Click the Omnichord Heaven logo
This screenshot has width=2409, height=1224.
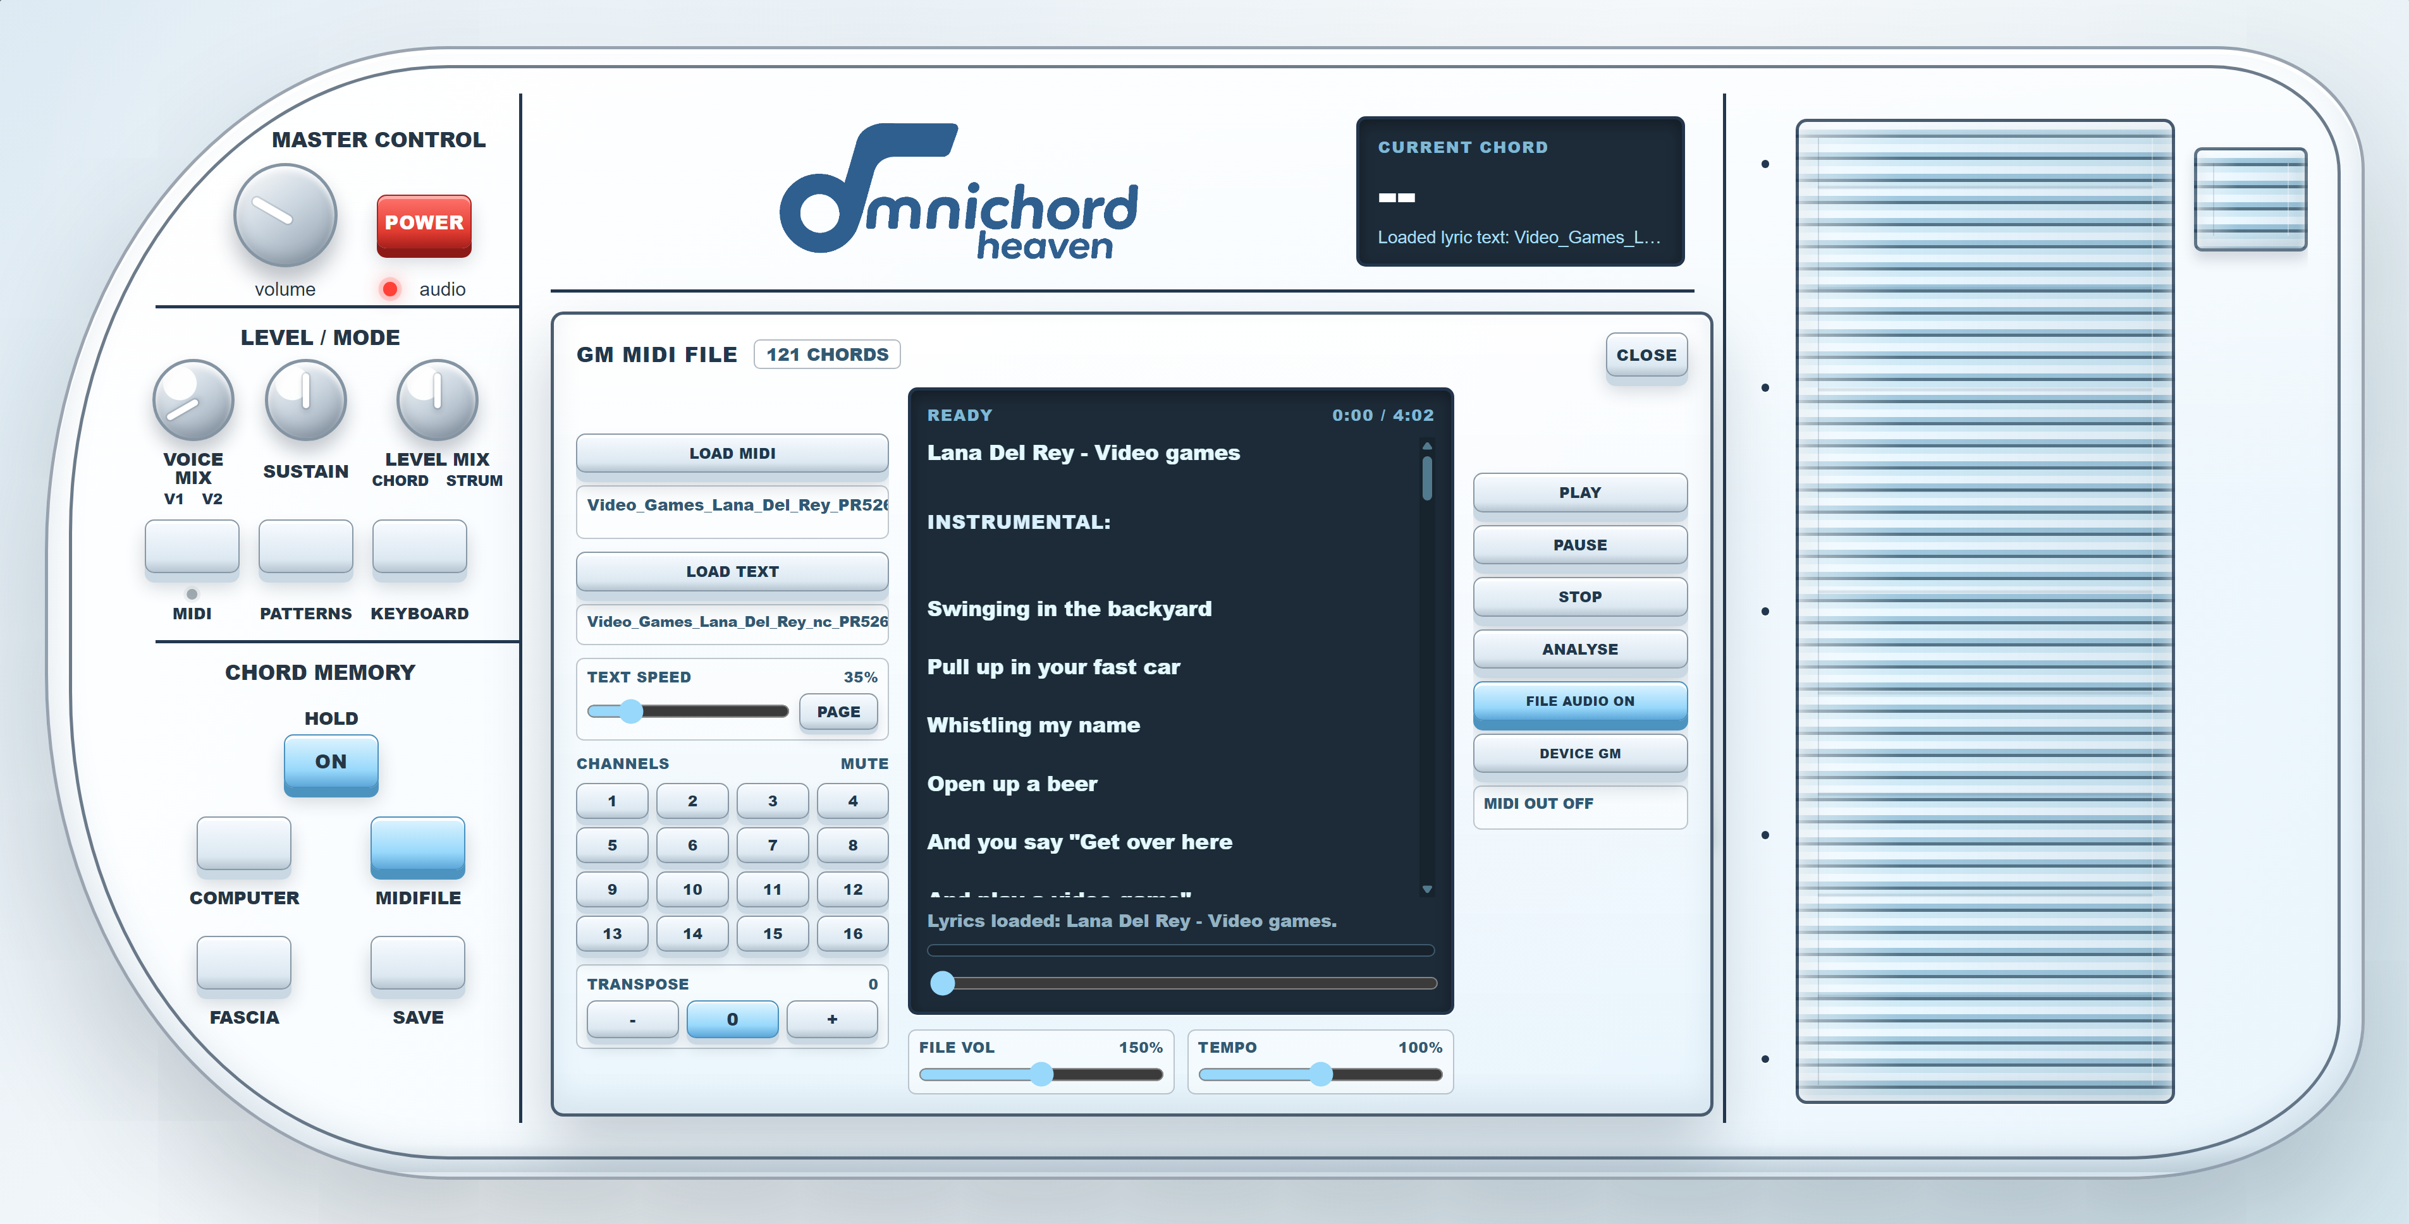pos(959,191)
